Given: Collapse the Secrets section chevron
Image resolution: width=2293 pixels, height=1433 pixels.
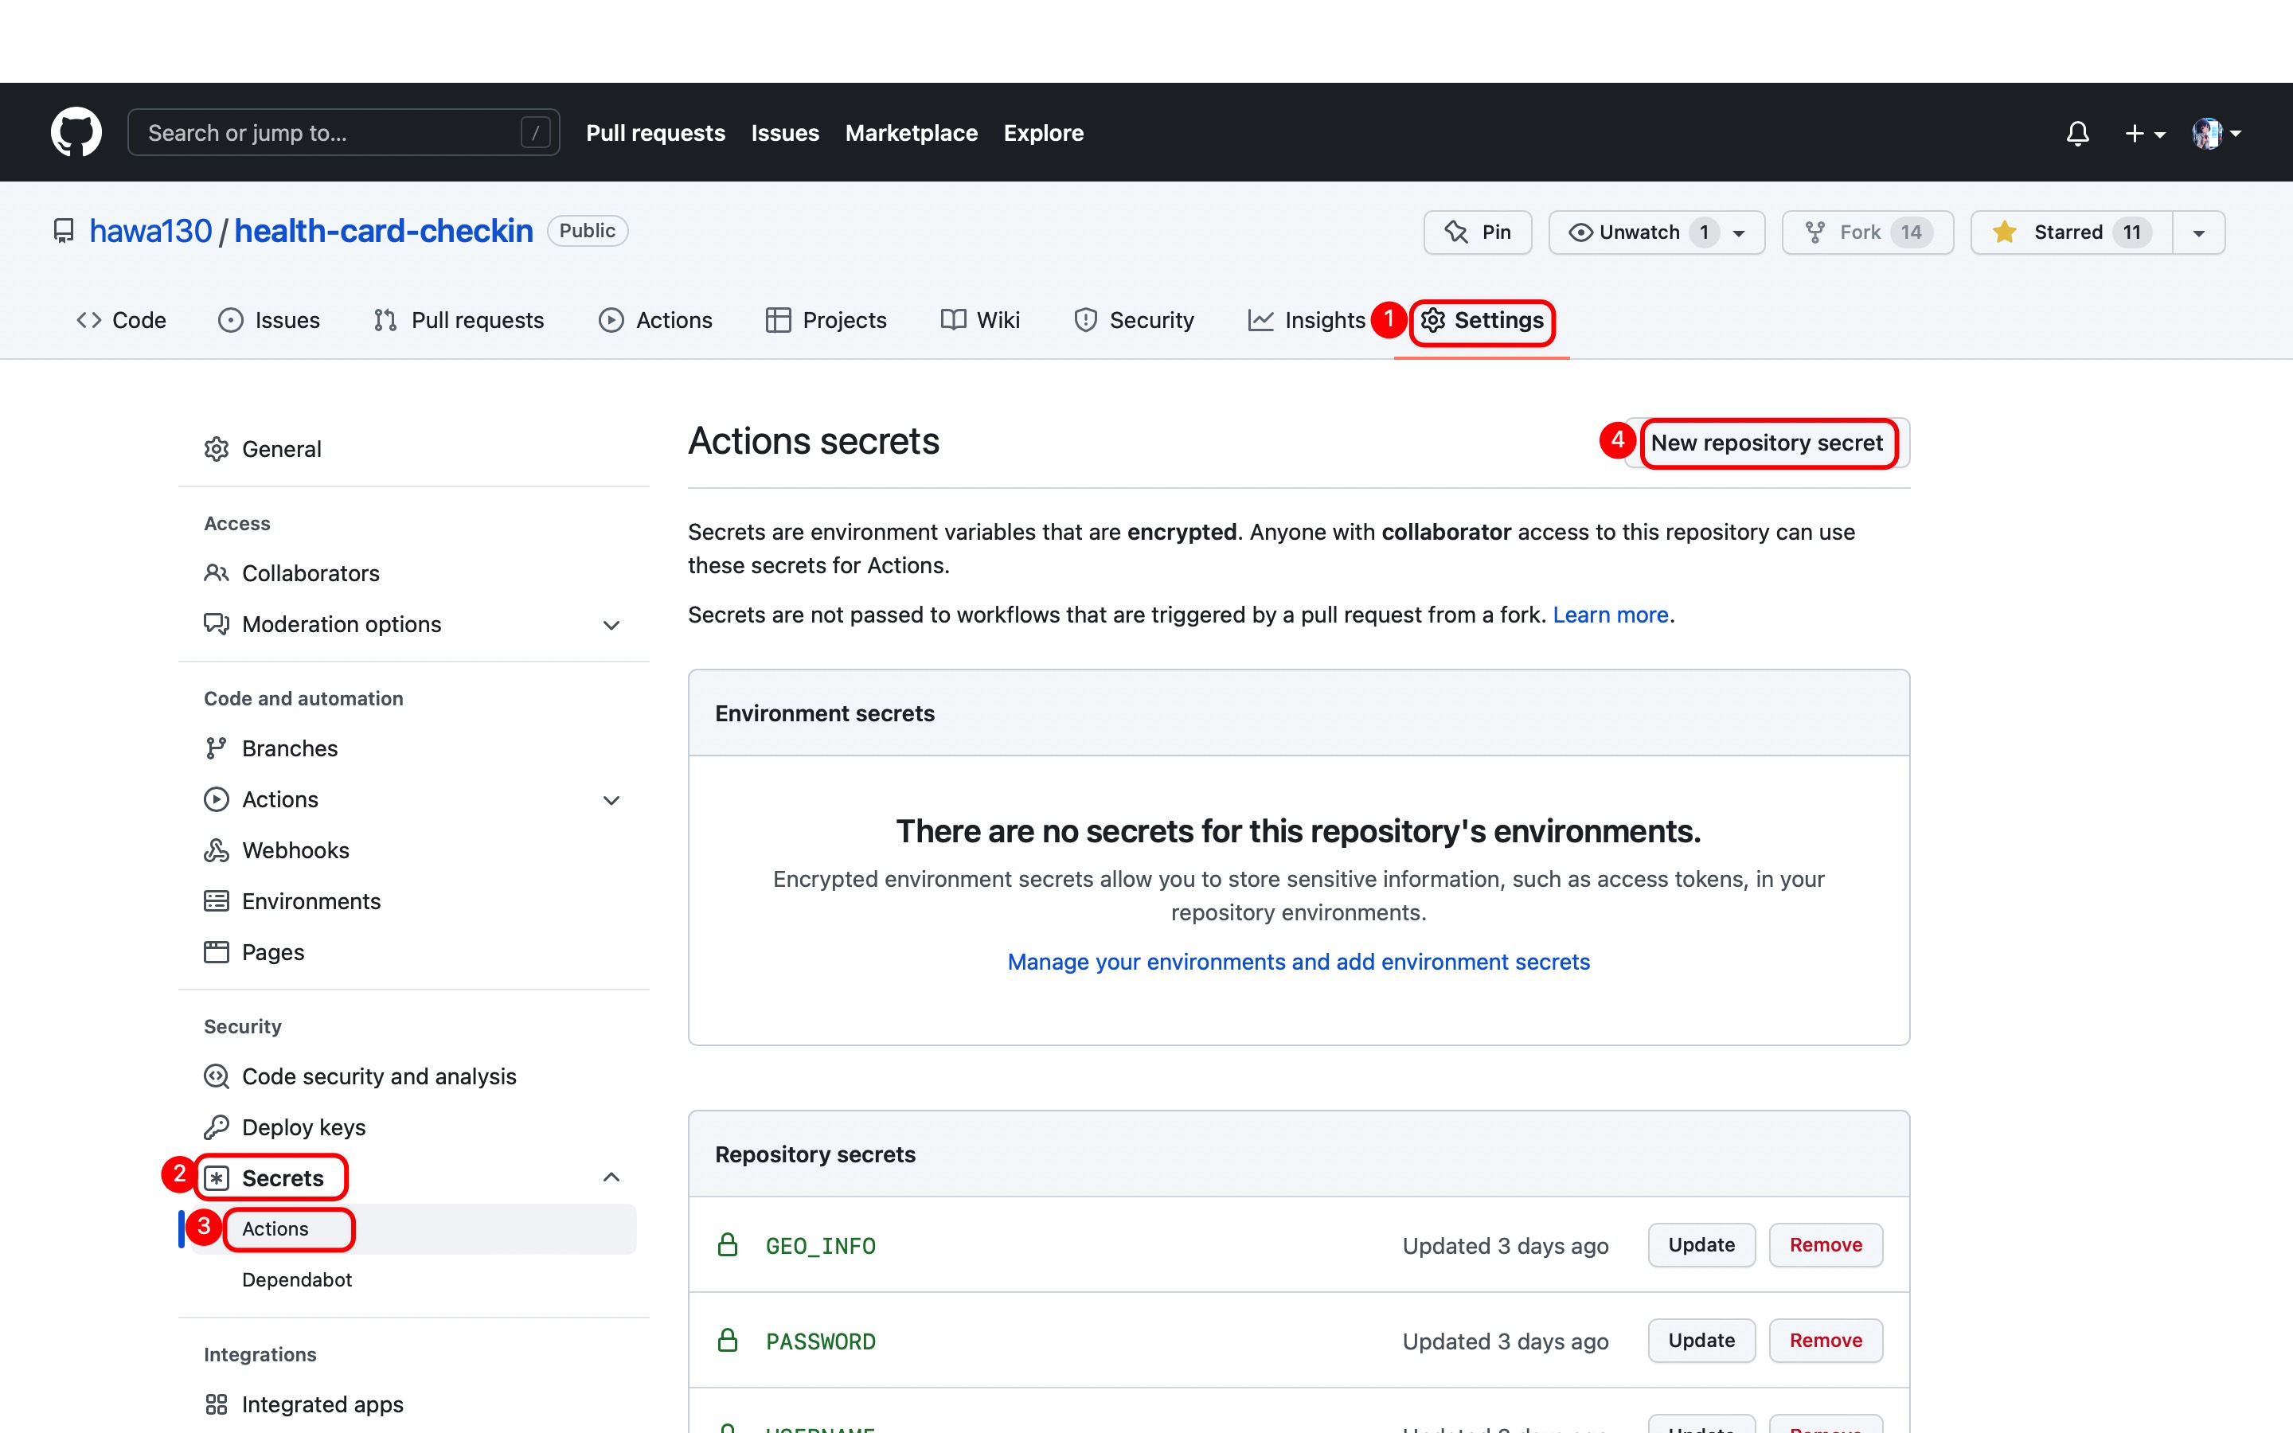Looking at the screenshot, I should point(611,1178).
